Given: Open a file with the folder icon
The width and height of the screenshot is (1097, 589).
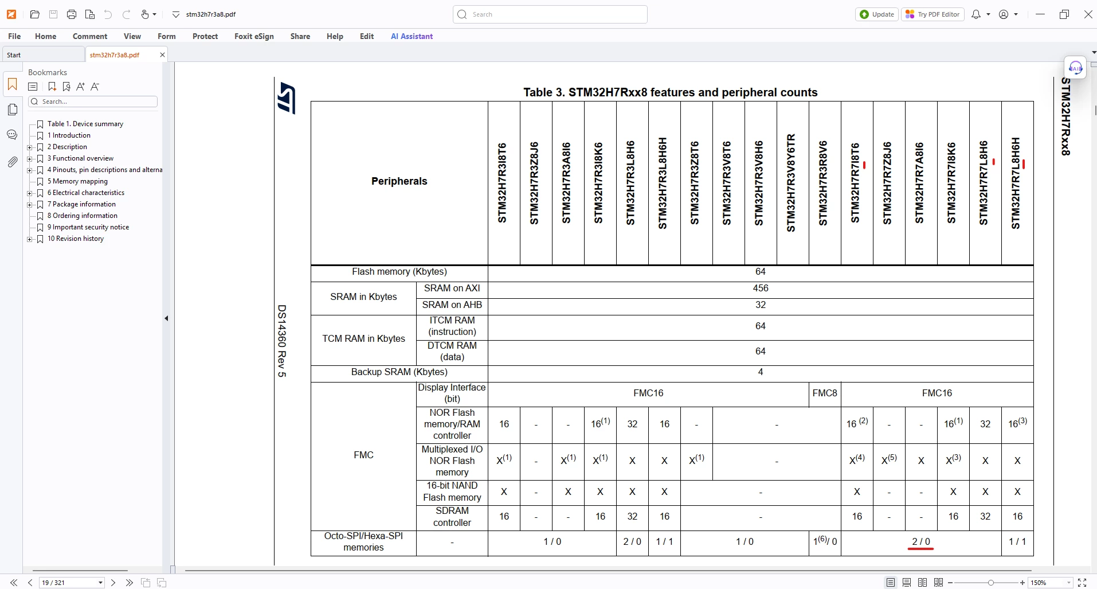Looking at the screenshot, I should pyautogui.click(x=35, y=14).
